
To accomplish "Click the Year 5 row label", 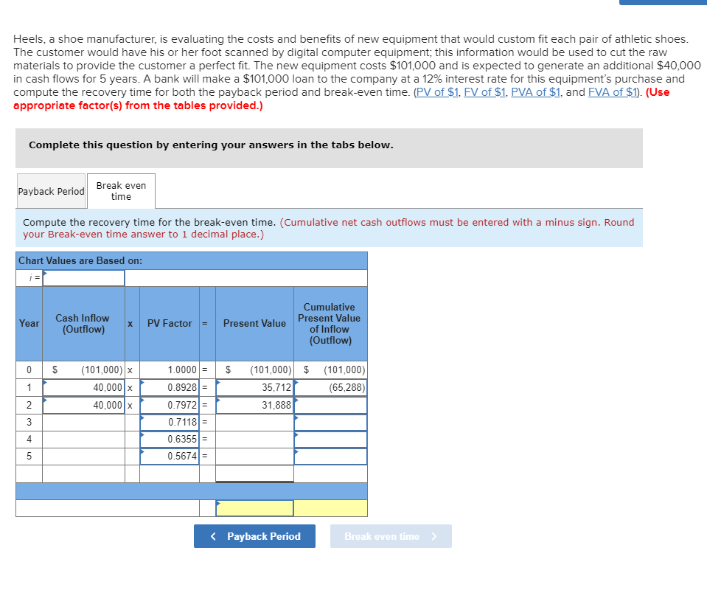I will coord(29,457).
